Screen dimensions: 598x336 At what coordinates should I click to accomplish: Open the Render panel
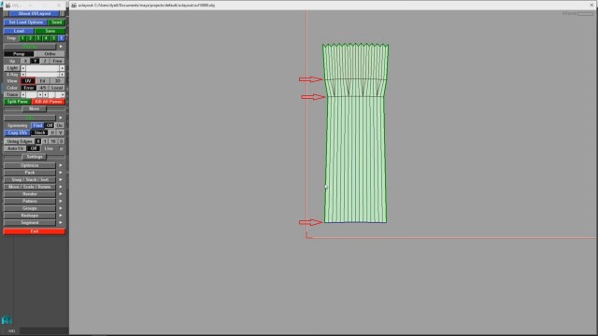30,194
